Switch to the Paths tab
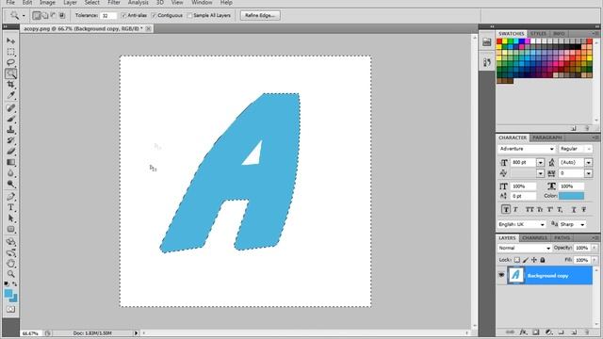The image size is (603, 339). click(x=562, y=238)
